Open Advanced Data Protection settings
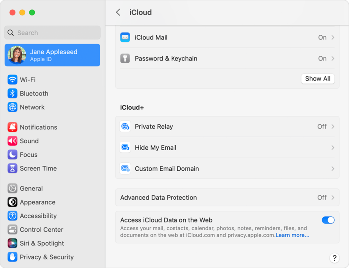 coord(227,197)
